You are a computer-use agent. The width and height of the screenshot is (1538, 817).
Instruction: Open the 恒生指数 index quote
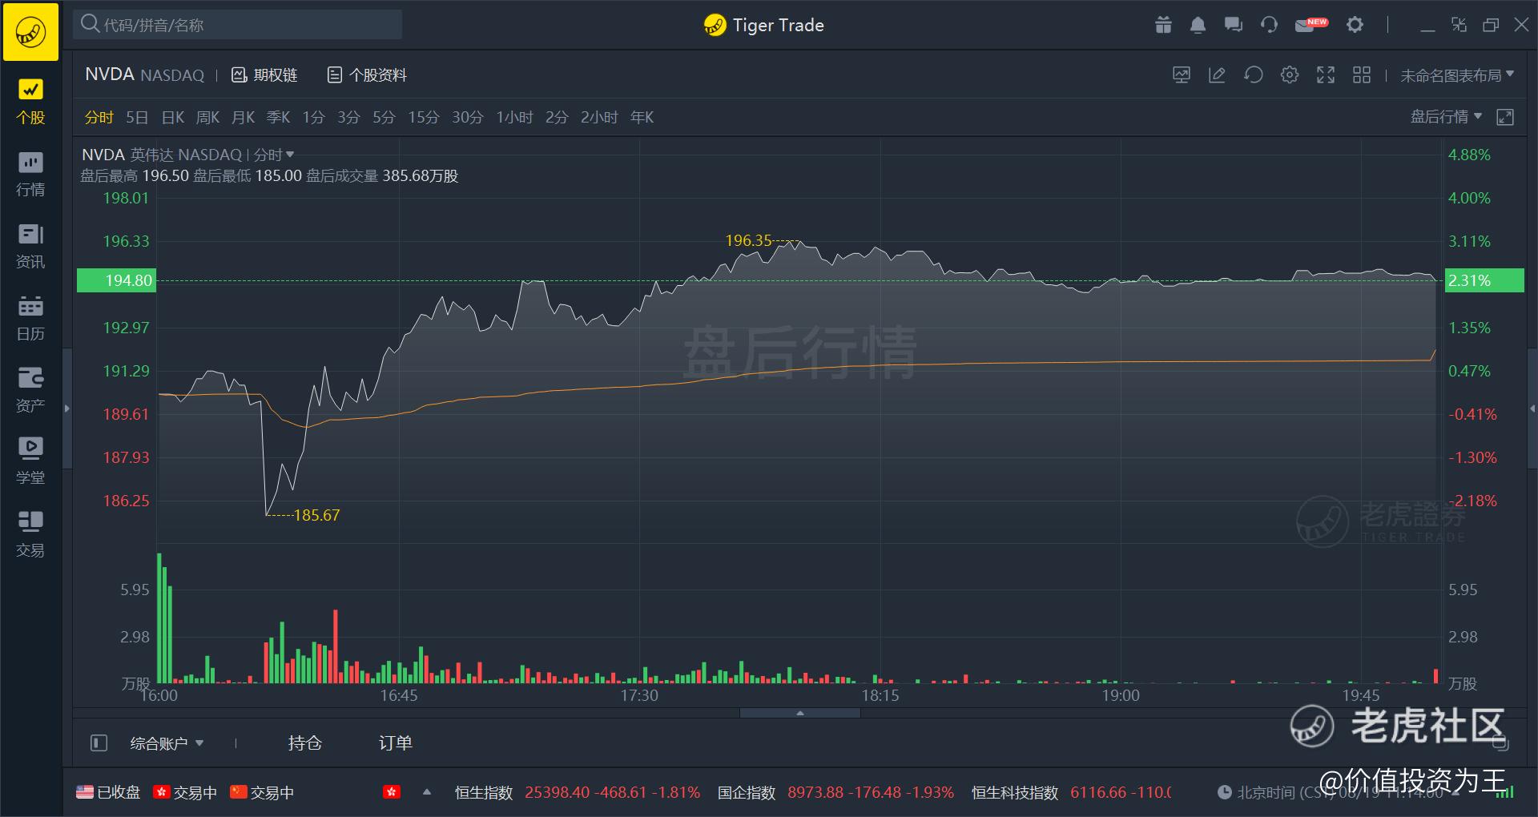pos(578,792)
